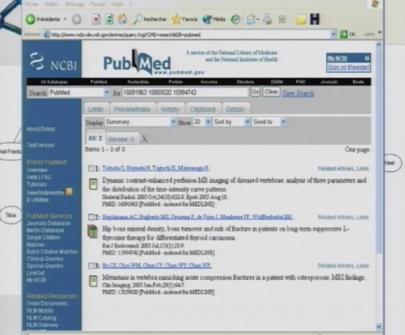This screenshot has height=335, width=405.
Task: Open the Heijckmann AC authors link
Action: point(198,217)
